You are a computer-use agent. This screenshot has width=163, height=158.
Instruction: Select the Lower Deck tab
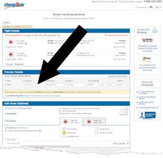[11, 140]
